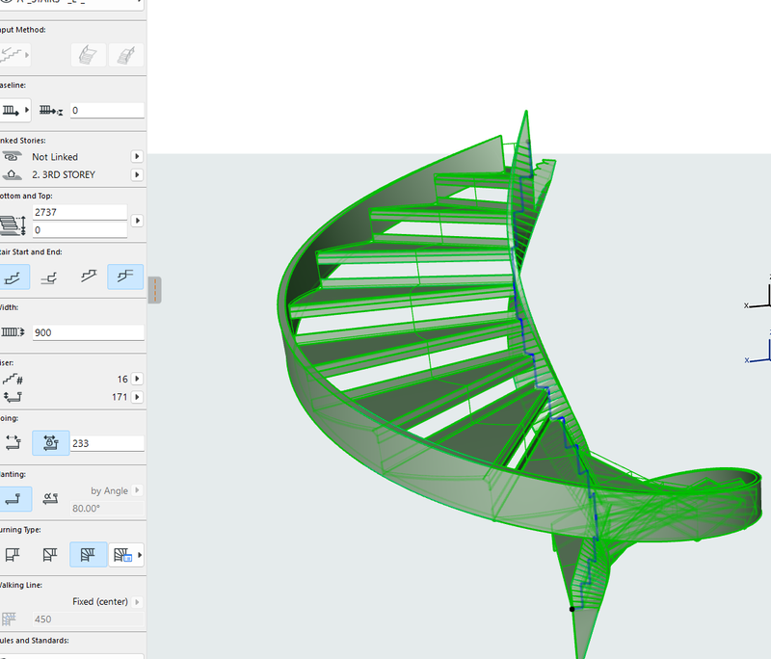Select the vertical riser (no slant) option
This screenshot has height=659, width=771.
13,499
